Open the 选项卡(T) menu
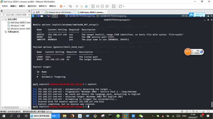The width and height of the screenshot is (213, 119). coord(43,6)
